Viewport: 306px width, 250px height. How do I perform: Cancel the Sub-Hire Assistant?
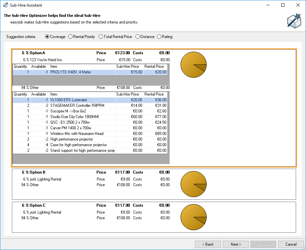point(291,244)
